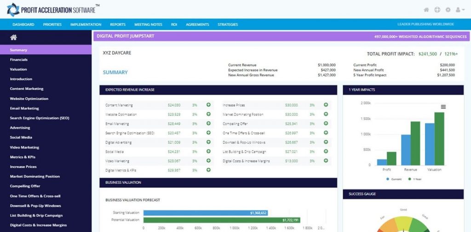Click green arrow for One Time Offers & Cross-sell

tap(326, 133)
